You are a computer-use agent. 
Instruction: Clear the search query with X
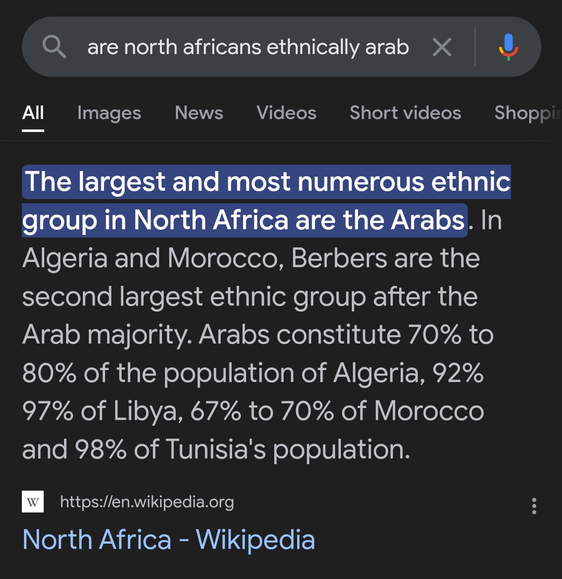point(442,48)
